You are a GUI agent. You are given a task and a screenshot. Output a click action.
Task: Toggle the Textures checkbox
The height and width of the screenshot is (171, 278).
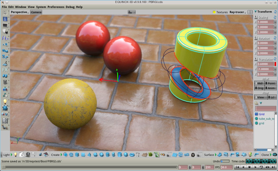coord(214,12)
